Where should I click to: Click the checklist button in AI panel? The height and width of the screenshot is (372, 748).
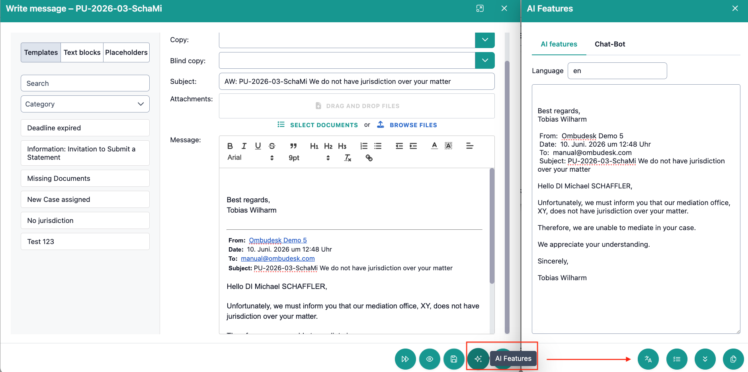tap(677, 359)
